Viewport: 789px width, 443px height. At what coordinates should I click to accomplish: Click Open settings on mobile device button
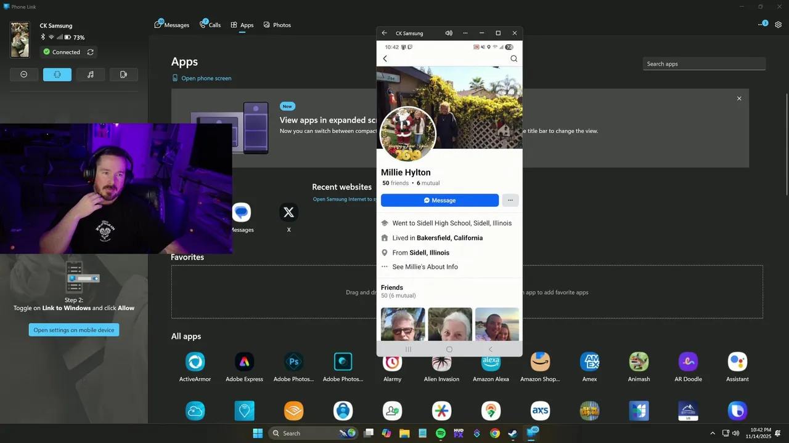[74, 330]
